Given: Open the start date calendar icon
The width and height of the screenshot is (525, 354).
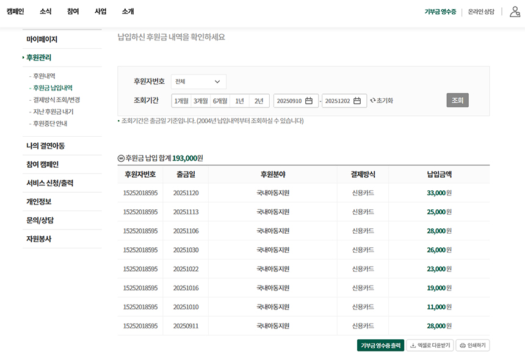Looking at the screenshot, I should 309,101.
